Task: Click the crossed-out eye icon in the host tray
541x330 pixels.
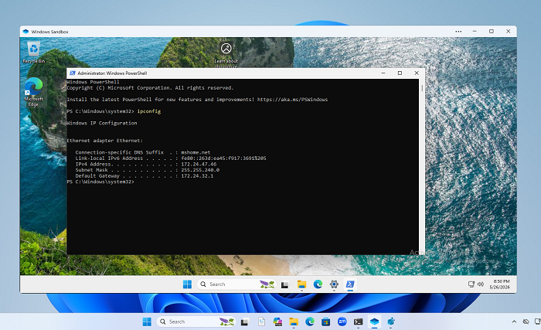Action: pos(526,321)
